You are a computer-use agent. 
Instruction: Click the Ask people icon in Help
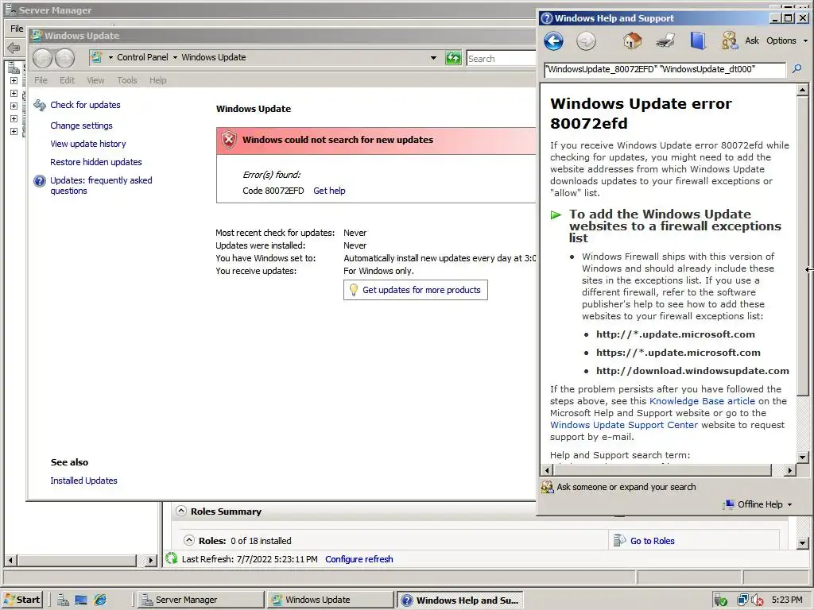pos(730,41)
